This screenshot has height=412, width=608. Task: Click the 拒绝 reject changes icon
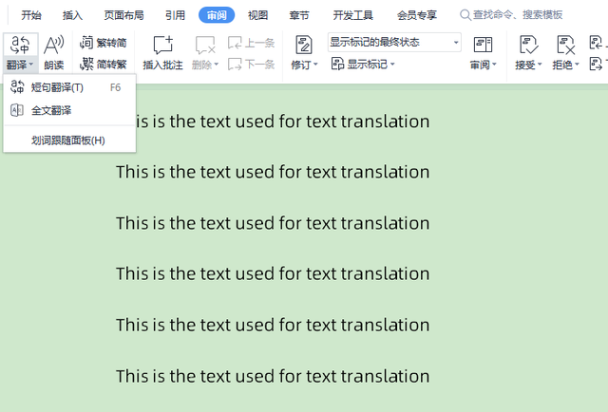[566, 45]
